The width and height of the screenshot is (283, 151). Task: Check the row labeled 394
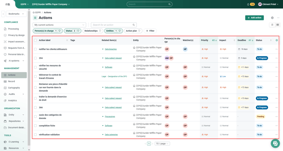tap(35, 58)
